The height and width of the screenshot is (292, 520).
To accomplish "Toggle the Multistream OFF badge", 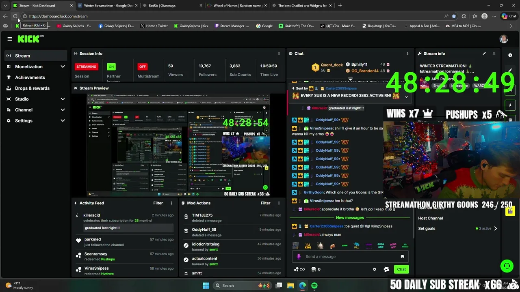I will click(142, 67).
